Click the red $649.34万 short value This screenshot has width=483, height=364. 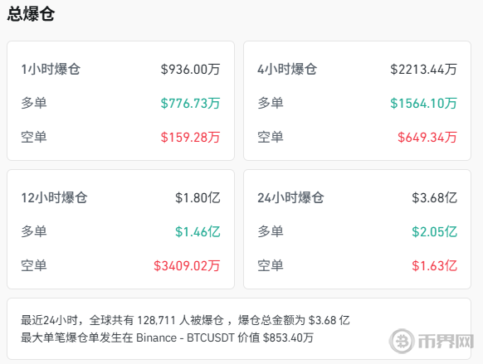click(x=427, y=138)
